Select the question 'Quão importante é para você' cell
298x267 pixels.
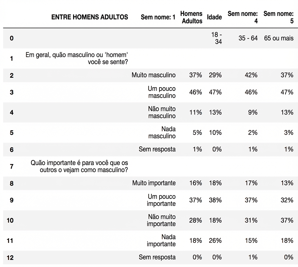pyautogui.click(x=79, y=166)
